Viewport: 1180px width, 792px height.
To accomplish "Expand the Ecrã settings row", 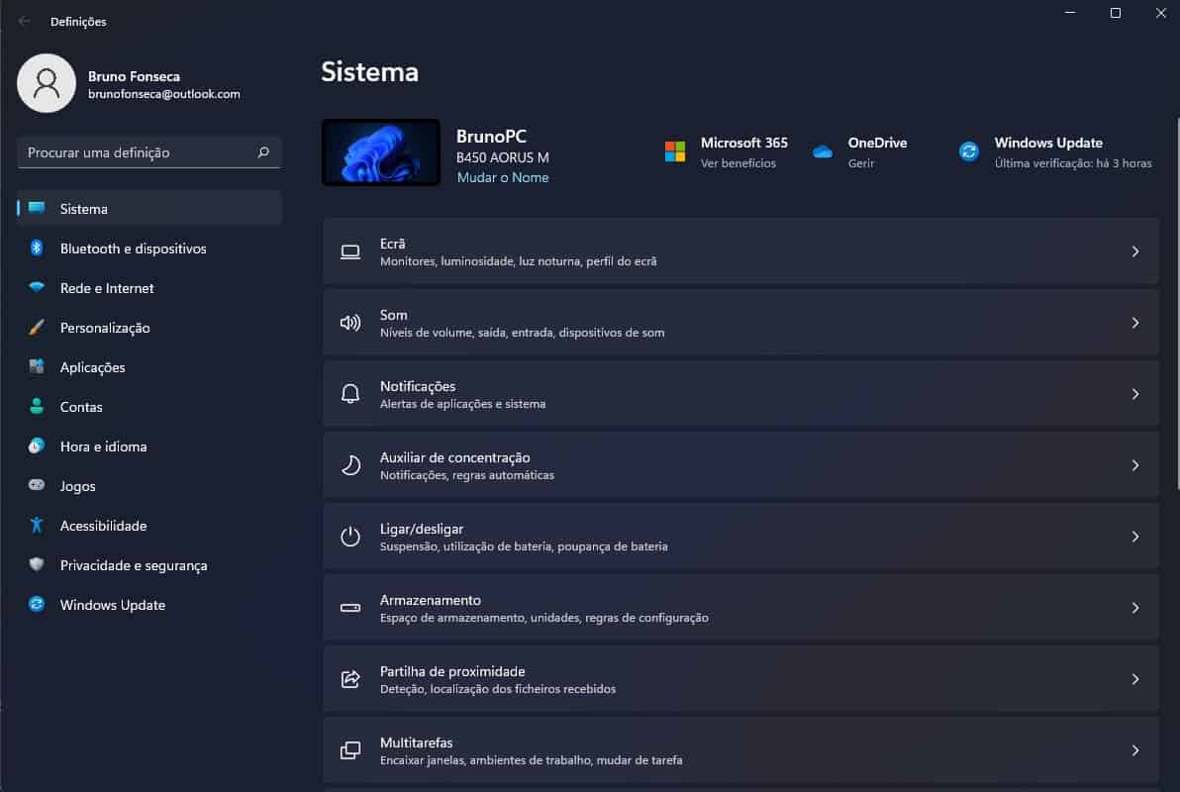I will click(1134, 251).
